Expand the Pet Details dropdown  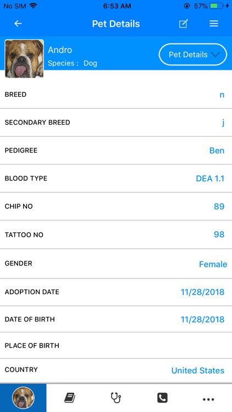click(193, 54)
